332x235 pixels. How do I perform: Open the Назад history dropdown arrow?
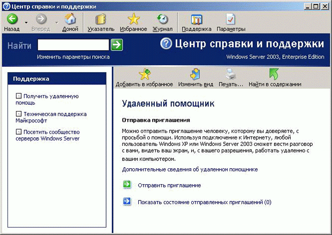pyautogui.click(x=26, y=22)
